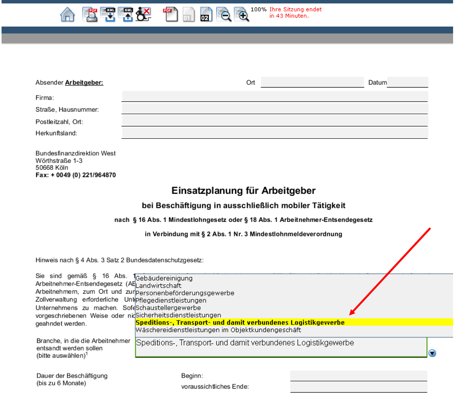Viewport: 455px width, 403px height.
Task: Select Personenbeförderungsgewerbe option
Action: (x=185, y=293)
